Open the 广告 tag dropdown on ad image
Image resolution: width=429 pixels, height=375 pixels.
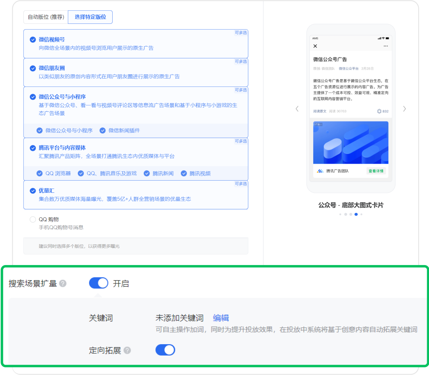(x=318, y=125)
